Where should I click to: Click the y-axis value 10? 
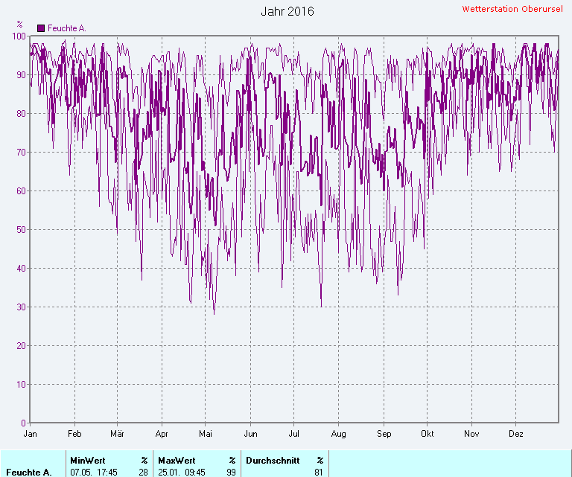21,385
